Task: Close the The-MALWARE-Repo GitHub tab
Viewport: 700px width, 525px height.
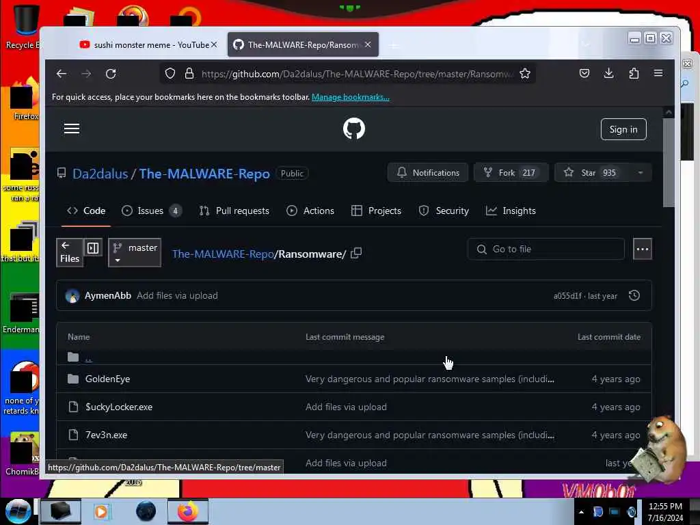Action: tap(368, 44)
